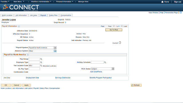Click the bottom Job Labor footer link
The image size is (183, 103).
point(29,88)
